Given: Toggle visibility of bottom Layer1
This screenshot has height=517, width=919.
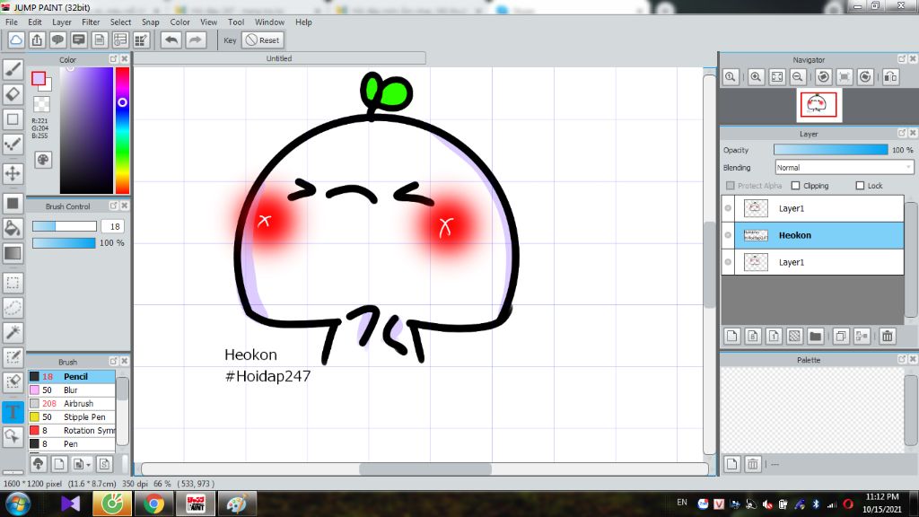Looking at the screenshot, I should [728, 262].
